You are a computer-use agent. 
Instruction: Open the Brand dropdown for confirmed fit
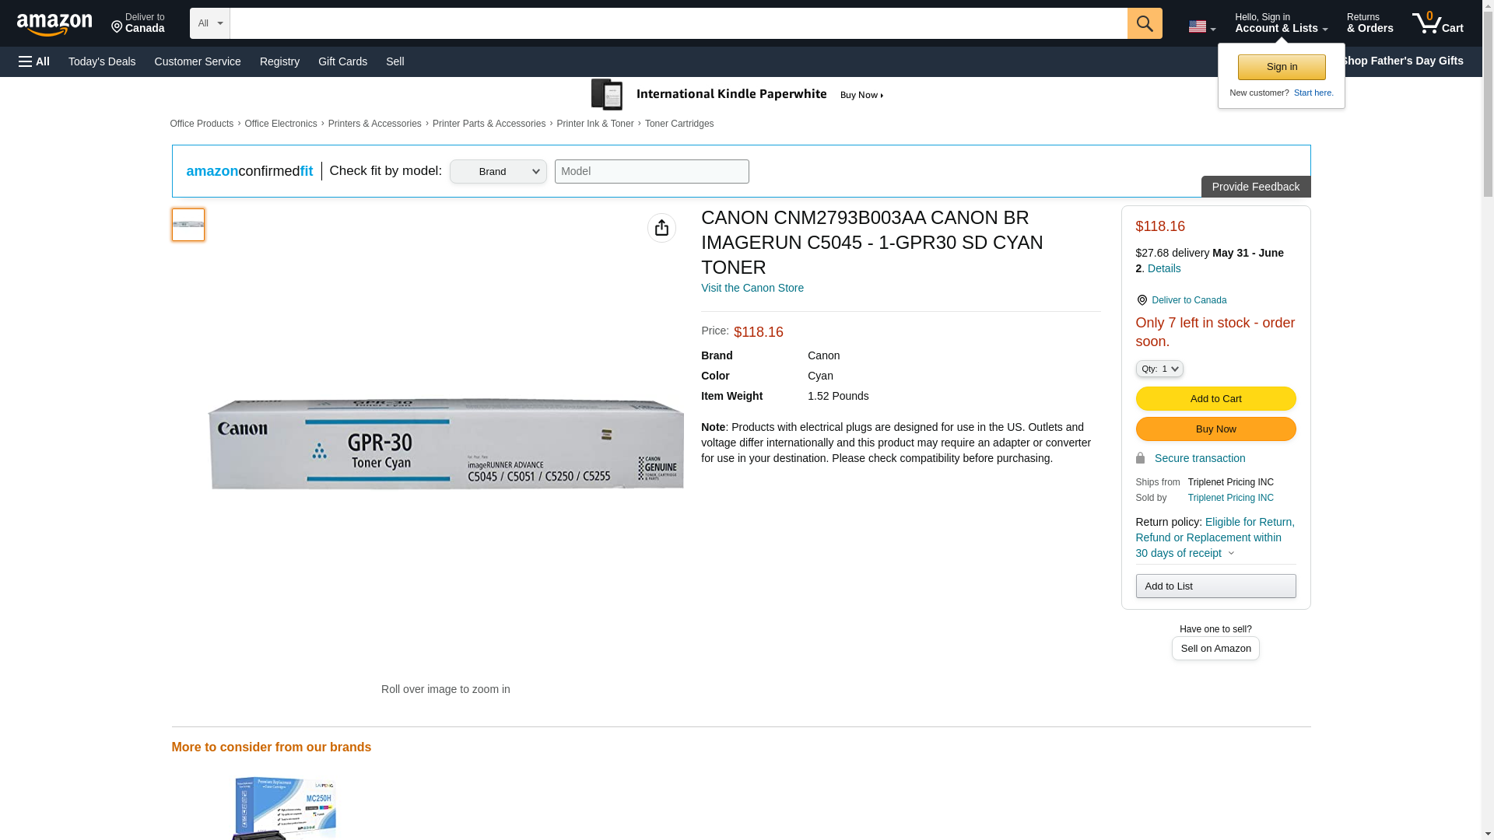tap(498, 172)
